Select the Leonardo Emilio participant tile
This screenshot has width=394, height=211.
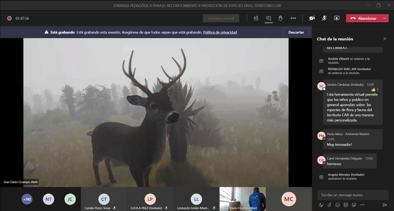click(196, 199)
